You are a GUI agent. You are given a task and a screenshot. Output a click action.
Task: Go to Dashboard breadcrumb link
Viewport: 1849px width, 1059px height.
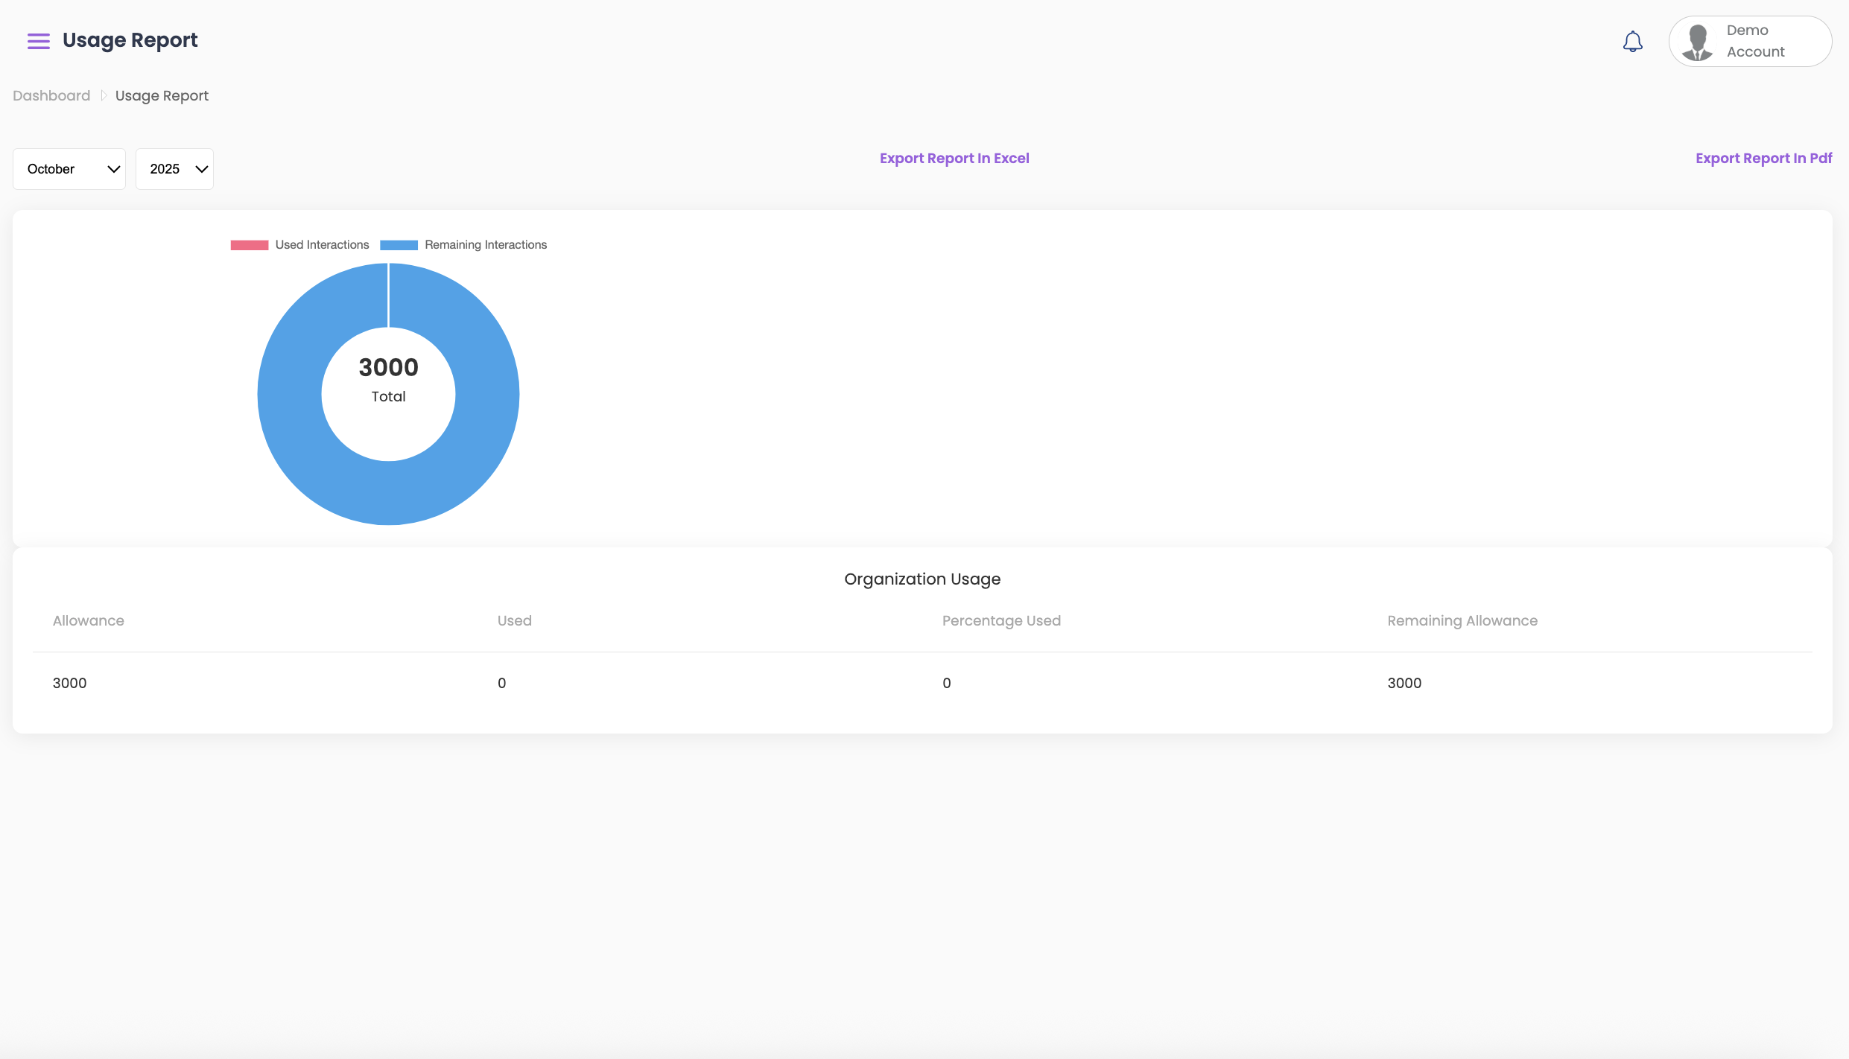51,95
